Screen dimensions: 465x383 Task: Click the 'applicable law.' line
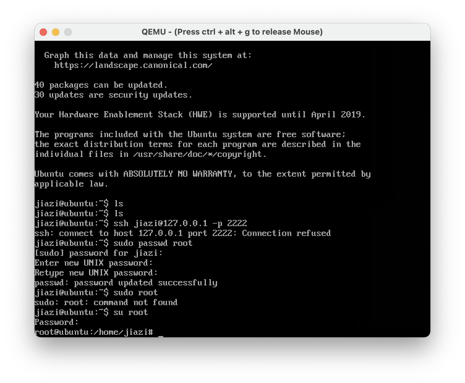(x=71, y=184)
